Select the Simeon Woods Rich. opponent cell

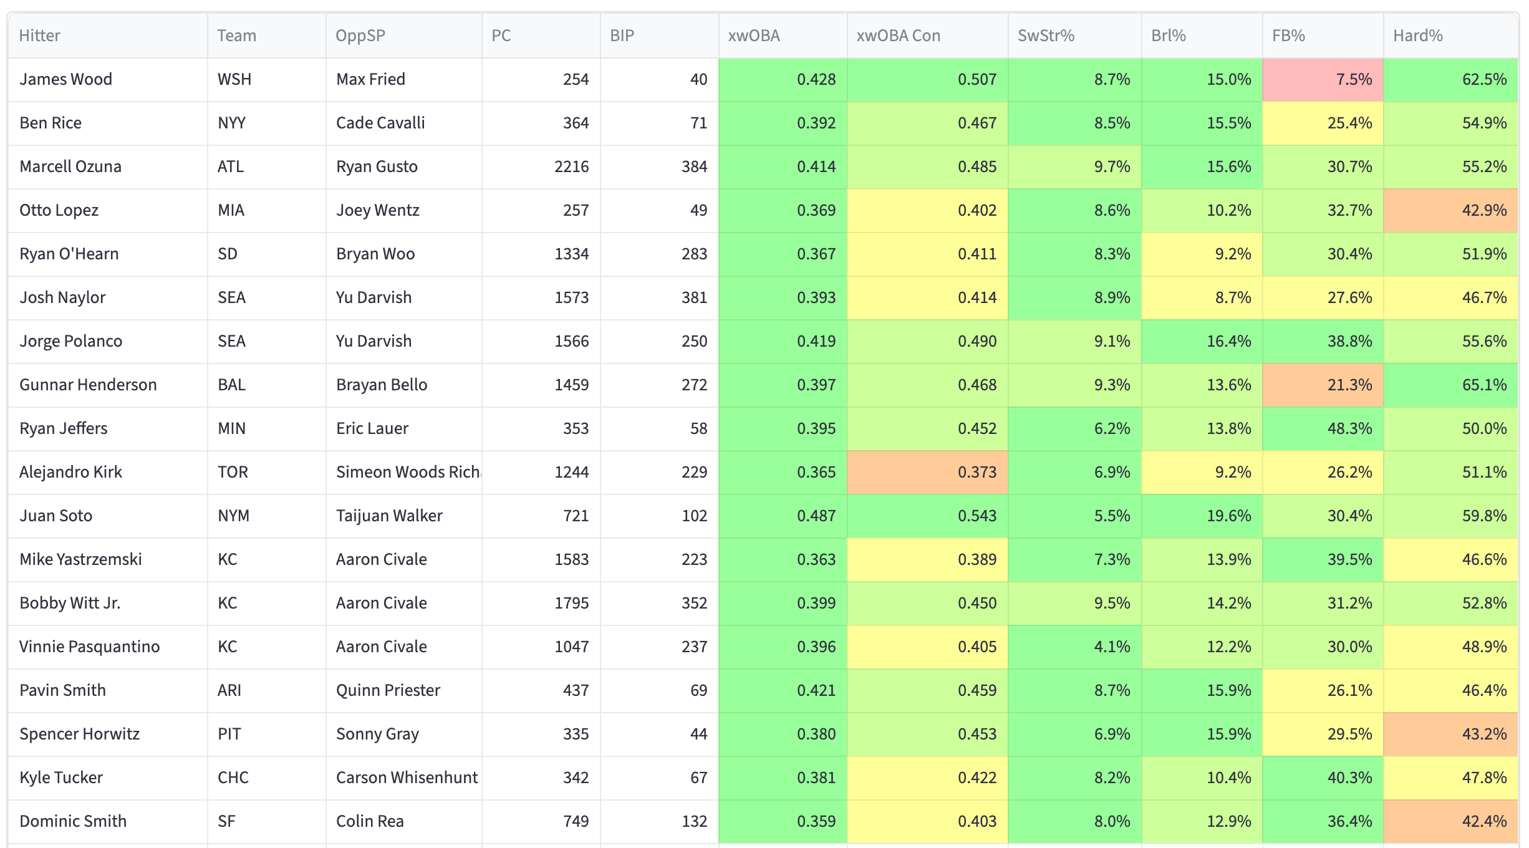[x=407, y=472]
